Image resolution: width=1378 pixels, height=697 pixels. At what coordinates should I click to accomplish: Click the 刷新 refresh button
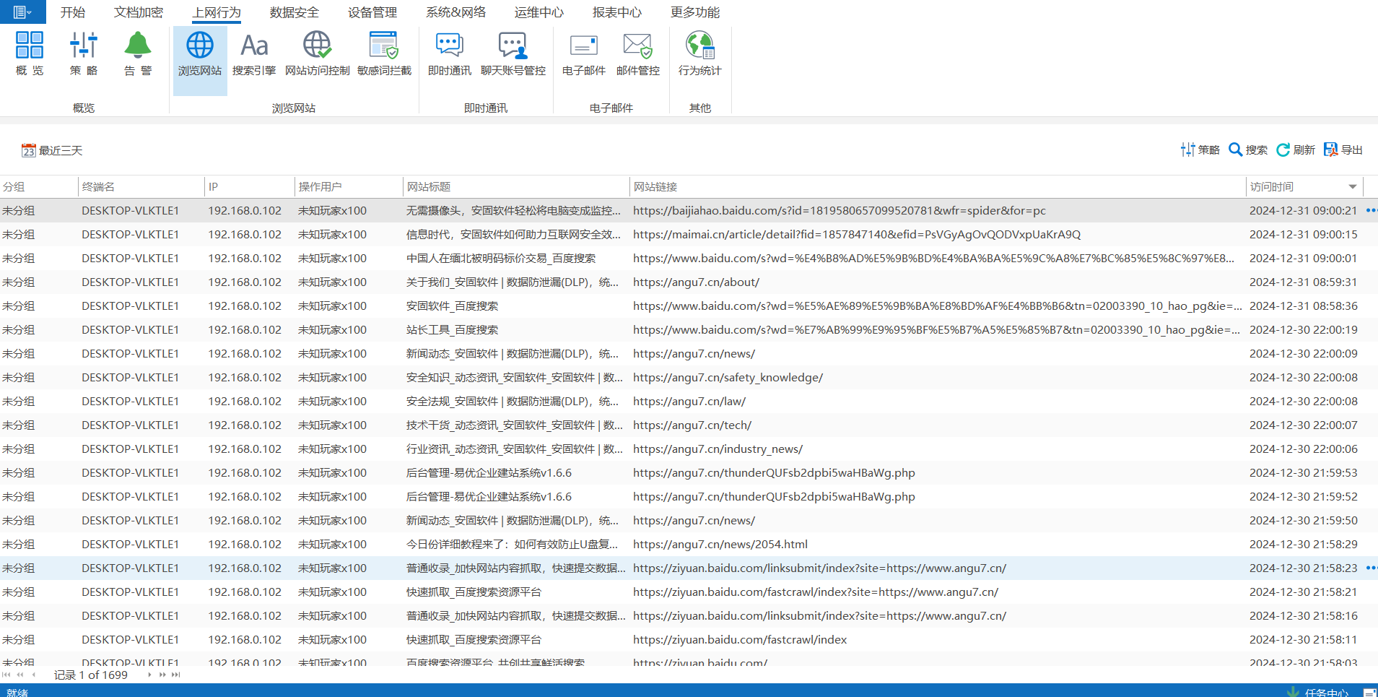click(x=1296, y=150)
